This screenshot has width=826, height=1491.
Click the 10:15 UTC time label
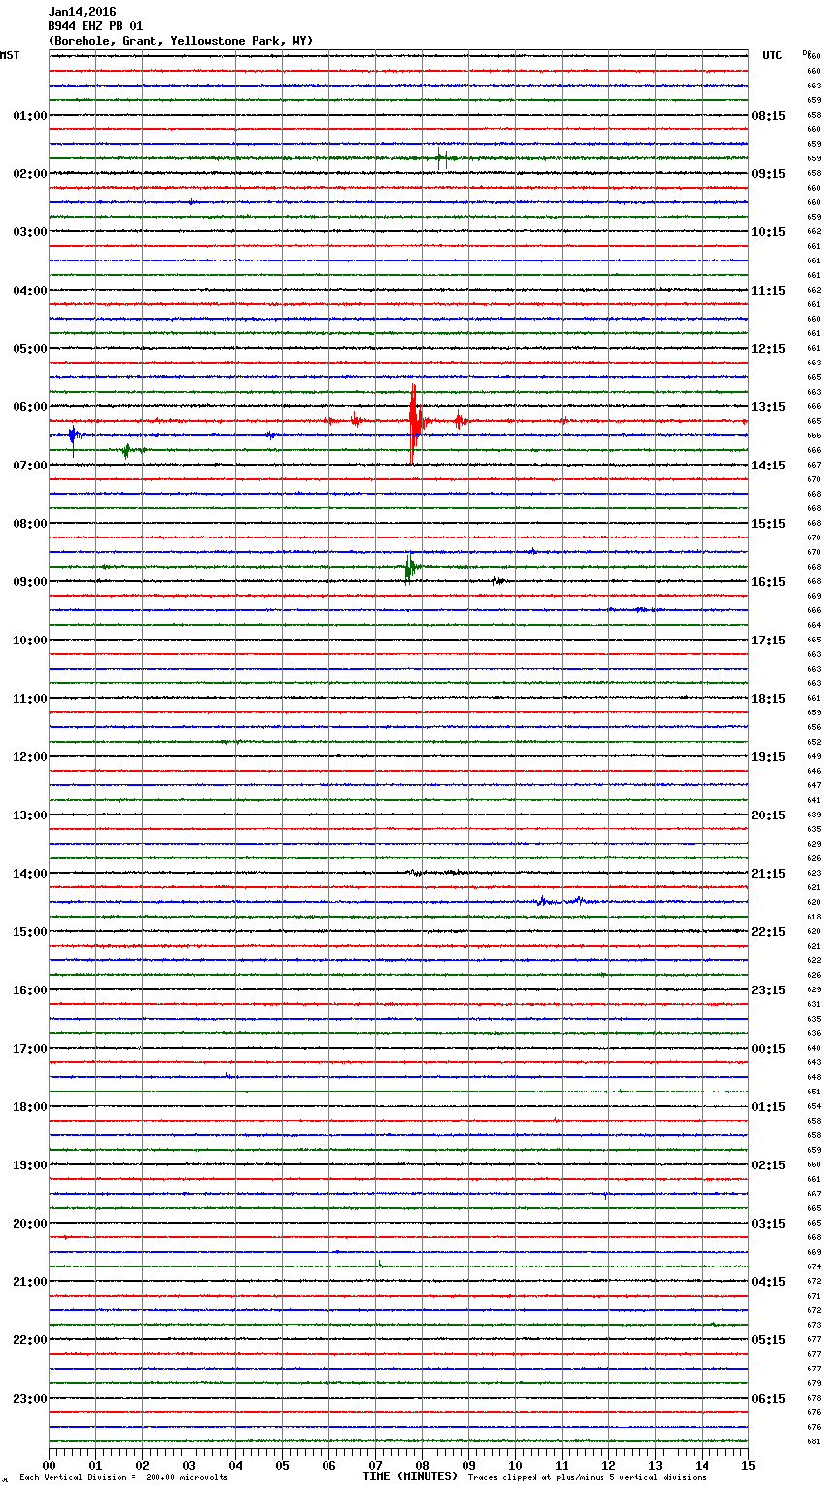[769, 232]
